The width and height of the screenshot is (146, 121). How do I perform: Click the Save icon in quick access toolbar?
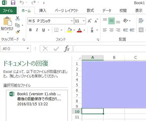(13, 3)
